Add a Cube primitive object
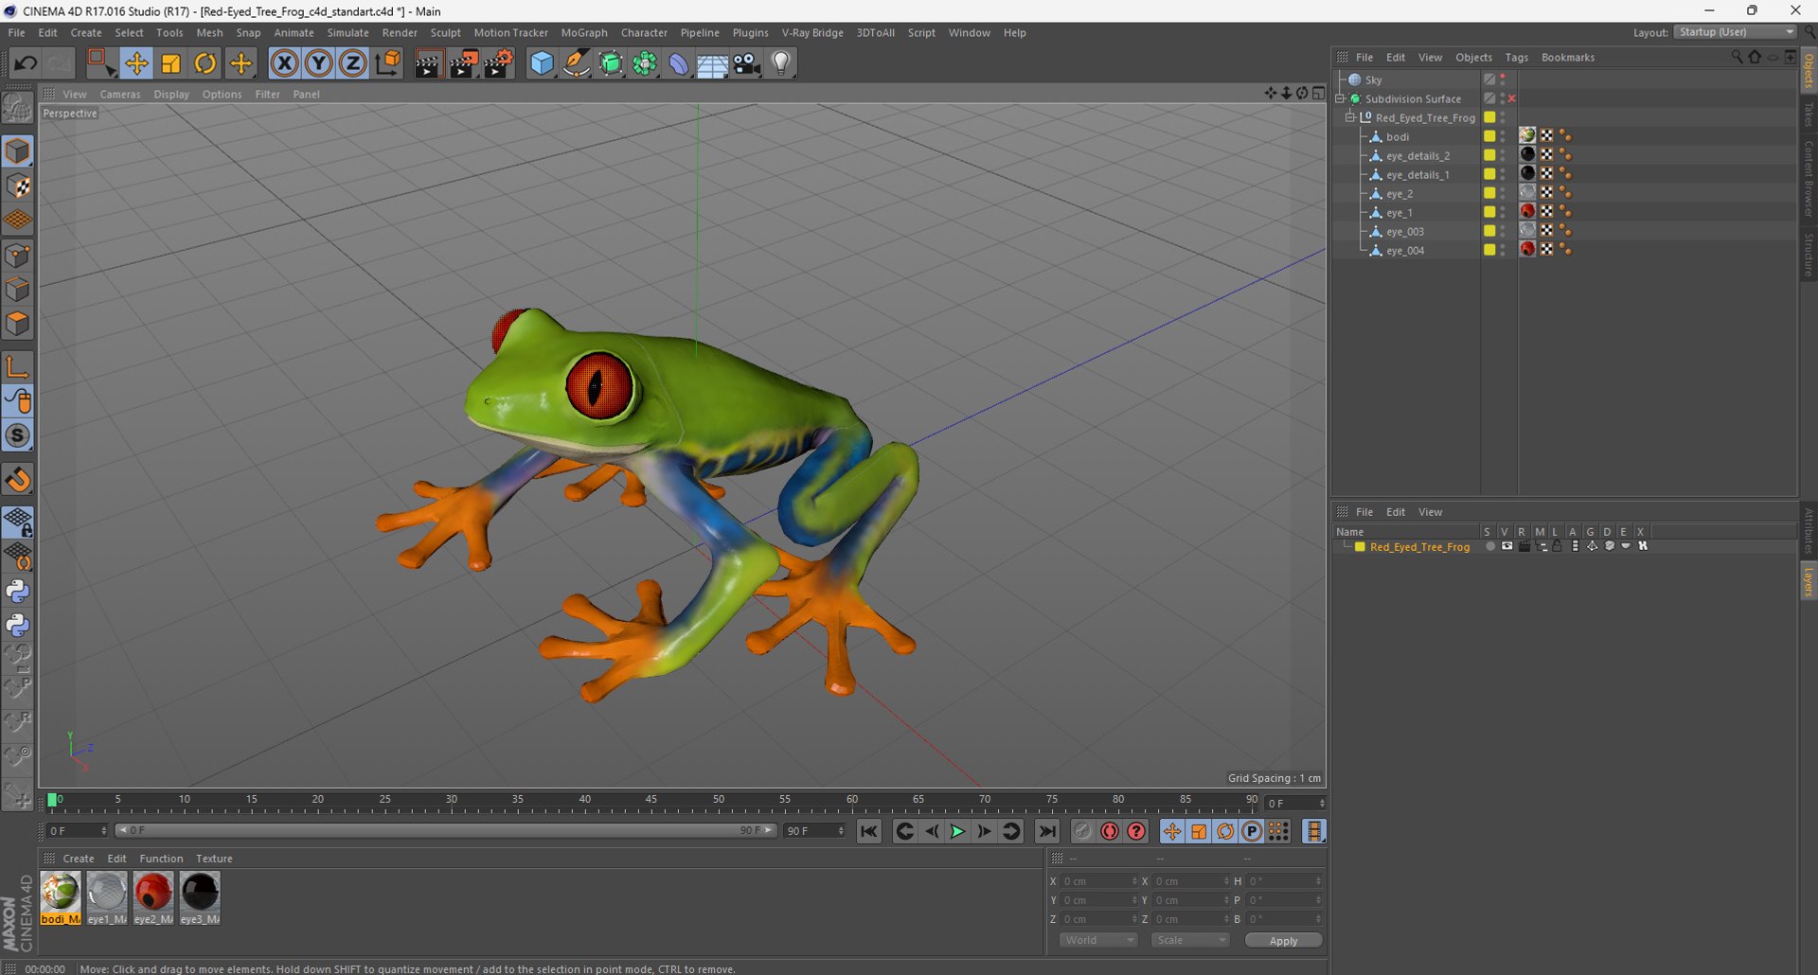The width and height of the screenshot is (1818, 975). click(542, 63)
